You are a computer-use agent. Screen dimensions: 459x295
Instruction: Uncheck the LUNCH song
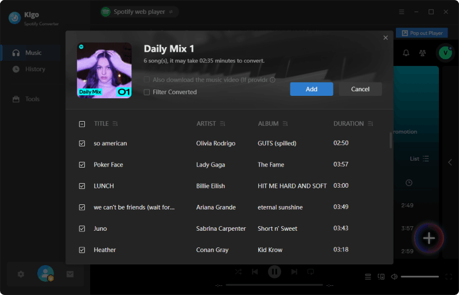tap(82, 186)
